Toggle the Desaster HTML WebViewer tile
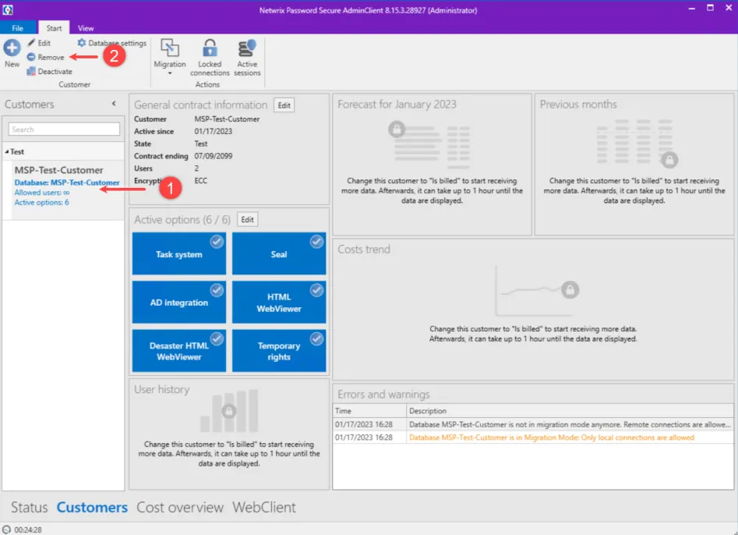Screen dimensions: 738x535 [179, 351]
